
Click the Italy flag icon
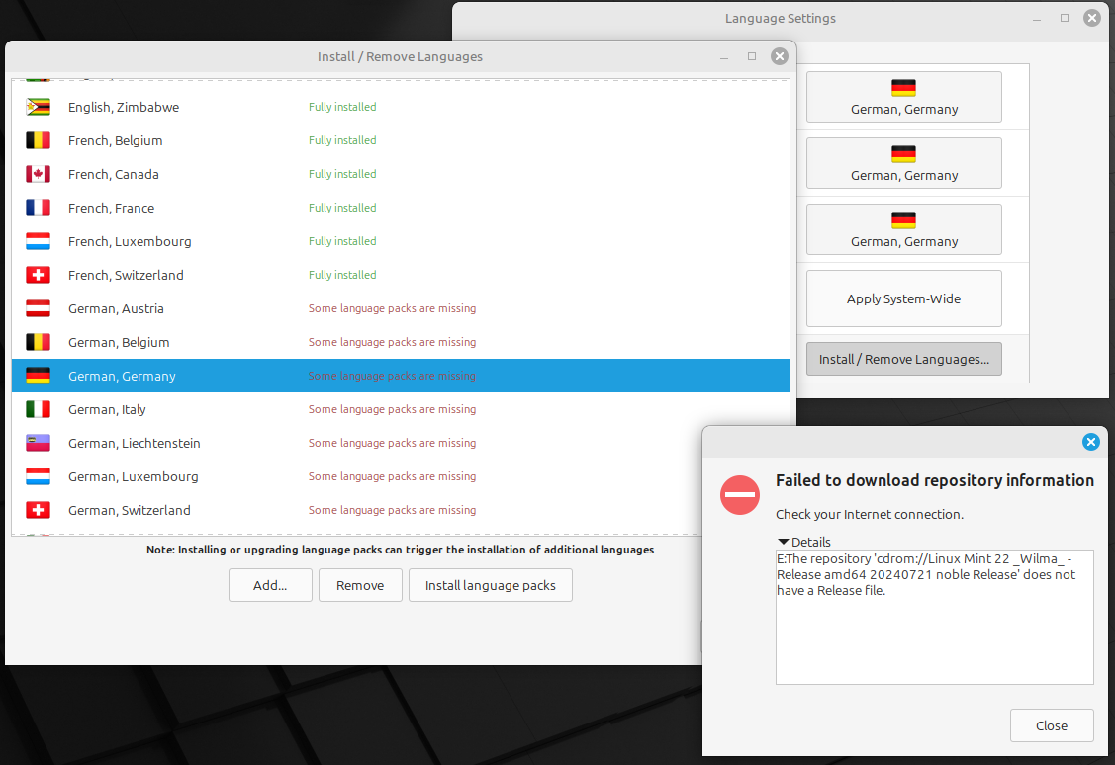[38, 409]
